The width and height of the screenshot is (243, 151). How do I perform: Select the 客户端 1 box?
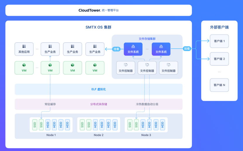click(219, 41)
